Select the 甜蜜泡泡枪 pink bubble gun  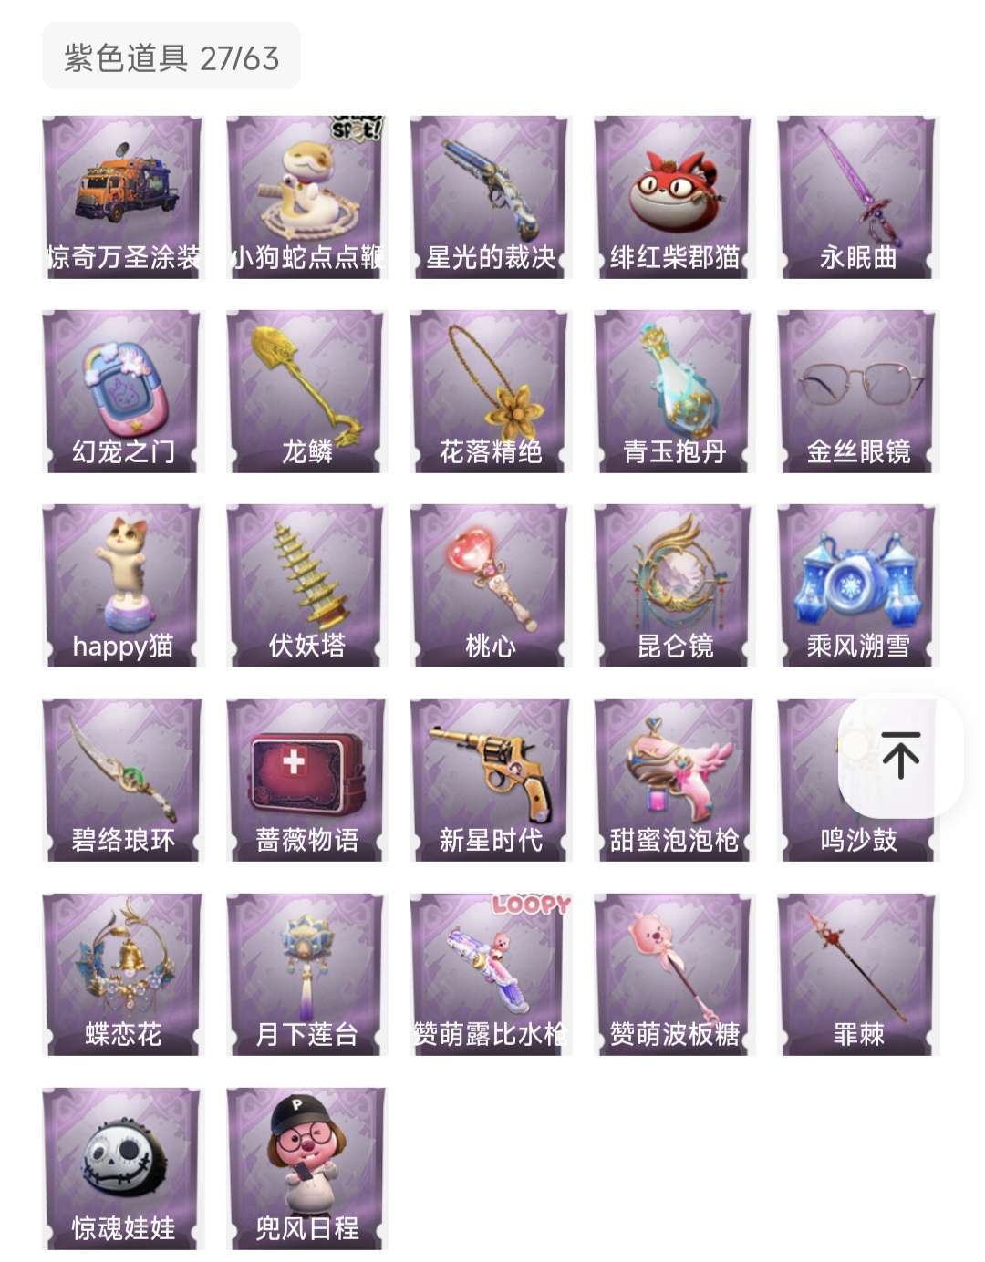[x=675, y=780]
